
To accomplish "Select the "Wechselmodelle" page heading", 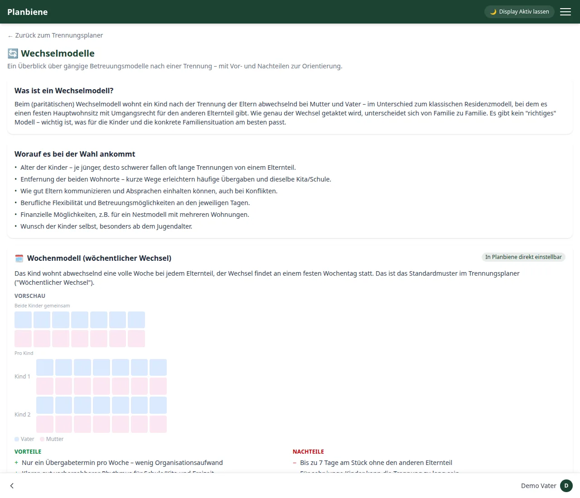I will click(x=58, y=53).
